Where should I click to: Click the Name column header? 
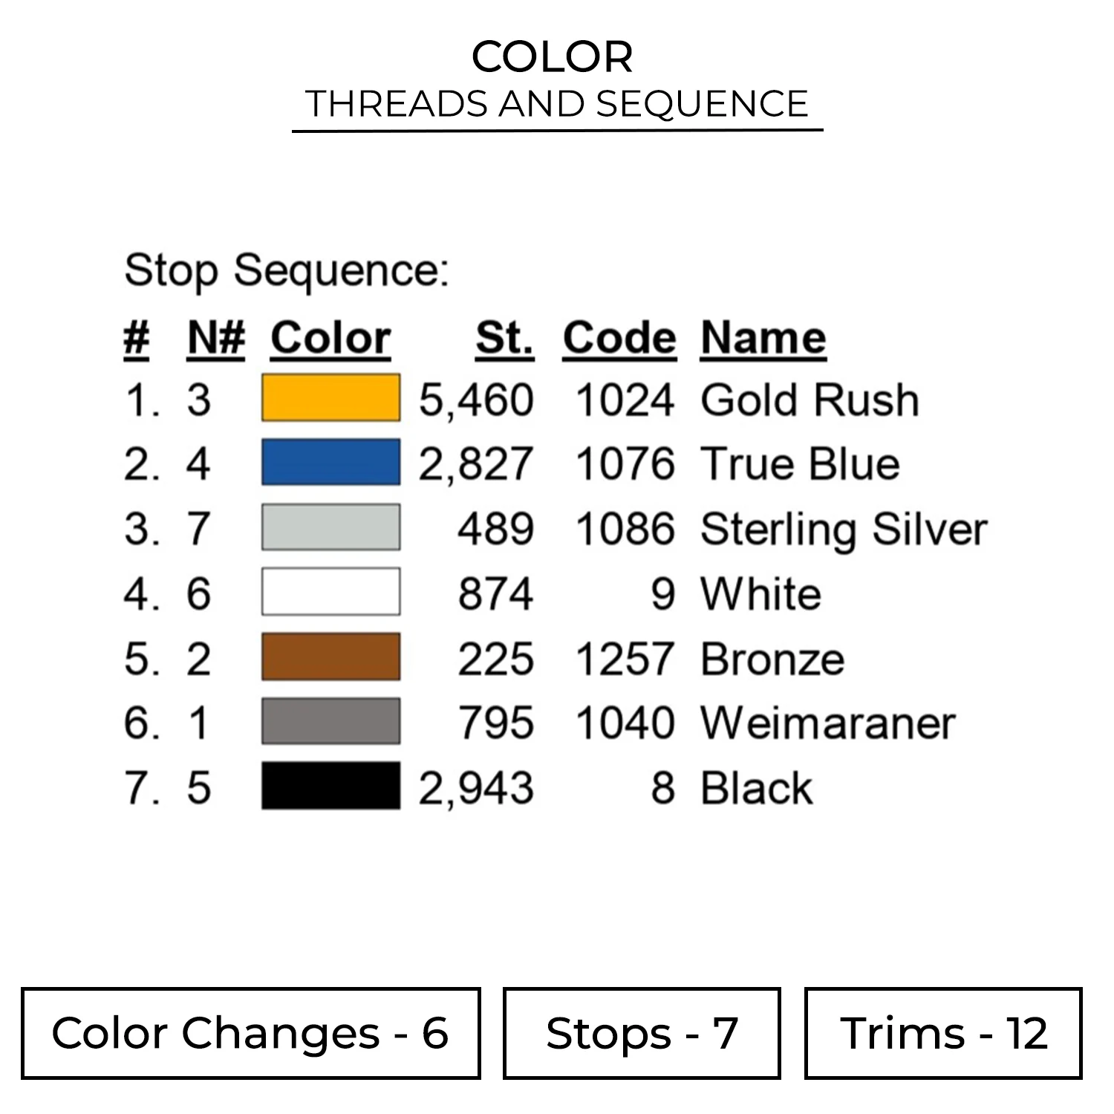(x=763, y=339)
